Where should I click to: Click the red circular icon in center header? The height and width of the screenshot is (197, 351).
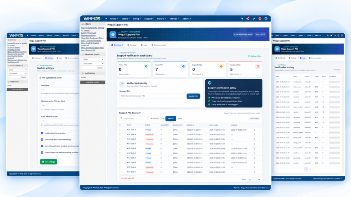[x=260, y=19]
